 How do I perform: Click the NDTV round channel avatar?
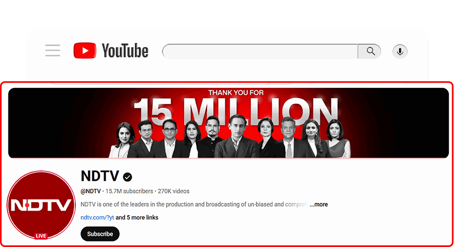click(41, 205)
